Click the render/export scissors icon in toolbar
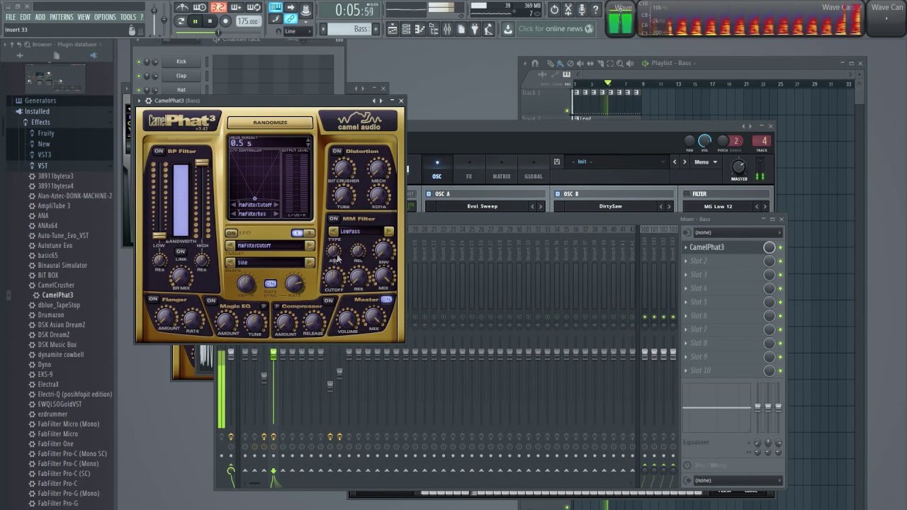Image resolution: width=907 pixels, height=510 pixels. tap(568, 9)
